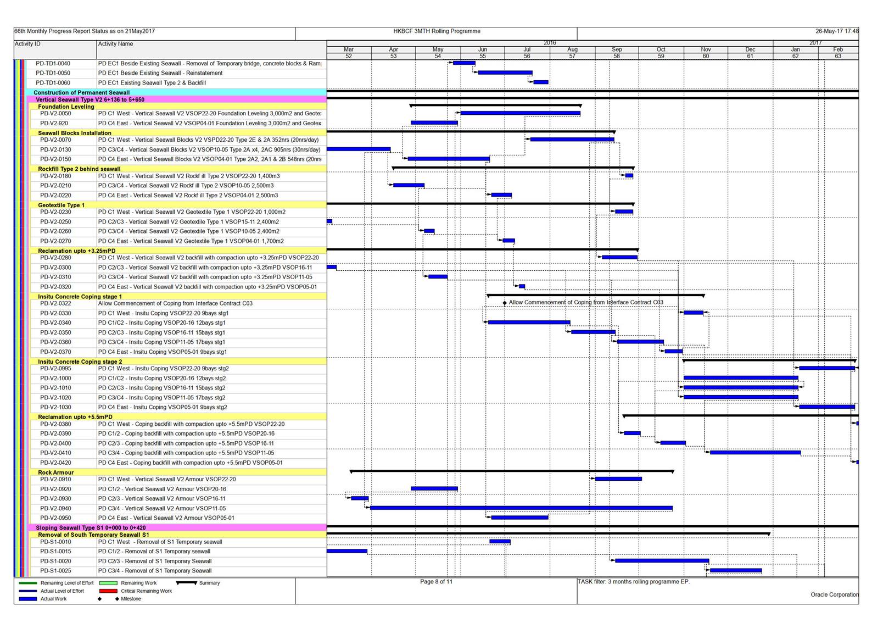Click the Mar 52 month header

349,53
